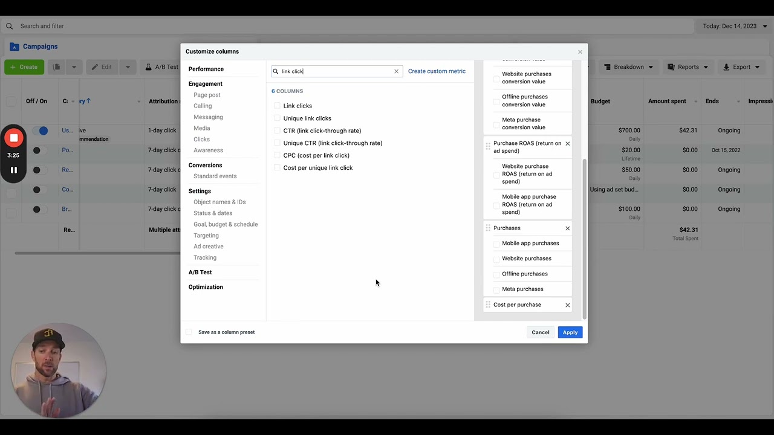Grab the Purchase ROAS drag handle icon
This screenshot has height=435, width=774.
tap(488, 146)
